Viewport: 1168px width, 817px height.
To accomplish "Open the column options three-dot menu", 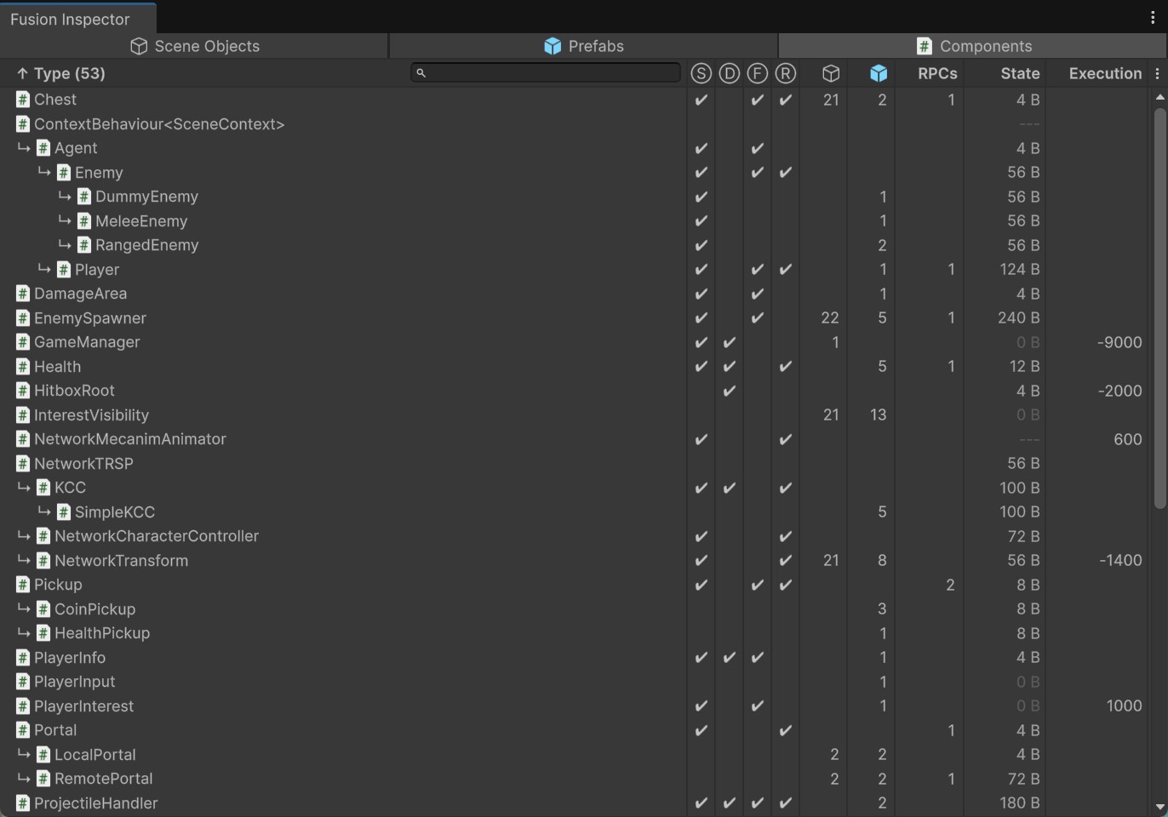I will (x=1157, y=74).
